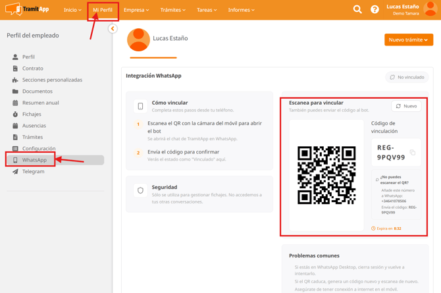
Task: Expand the Inicio dropdown menu
Action: [72, 10]
